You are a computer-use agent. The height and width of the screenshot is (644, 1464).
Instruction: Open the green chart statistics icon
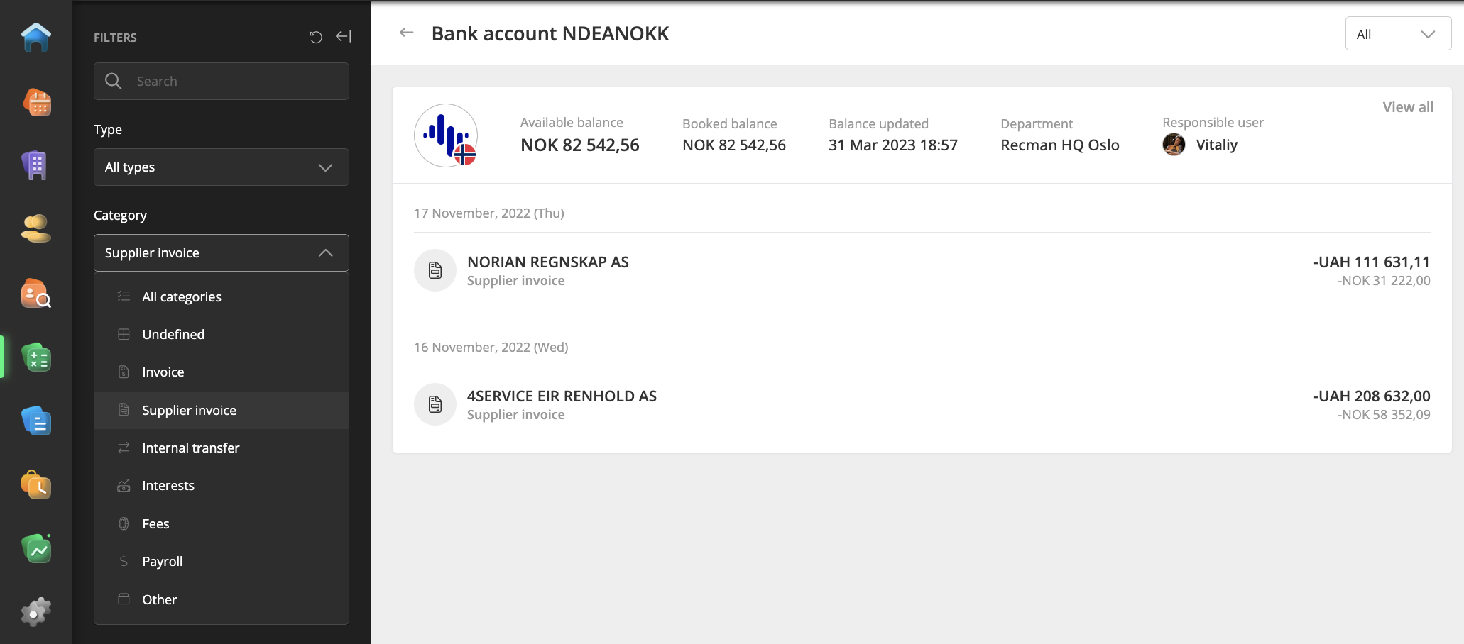tap(36, 549)
